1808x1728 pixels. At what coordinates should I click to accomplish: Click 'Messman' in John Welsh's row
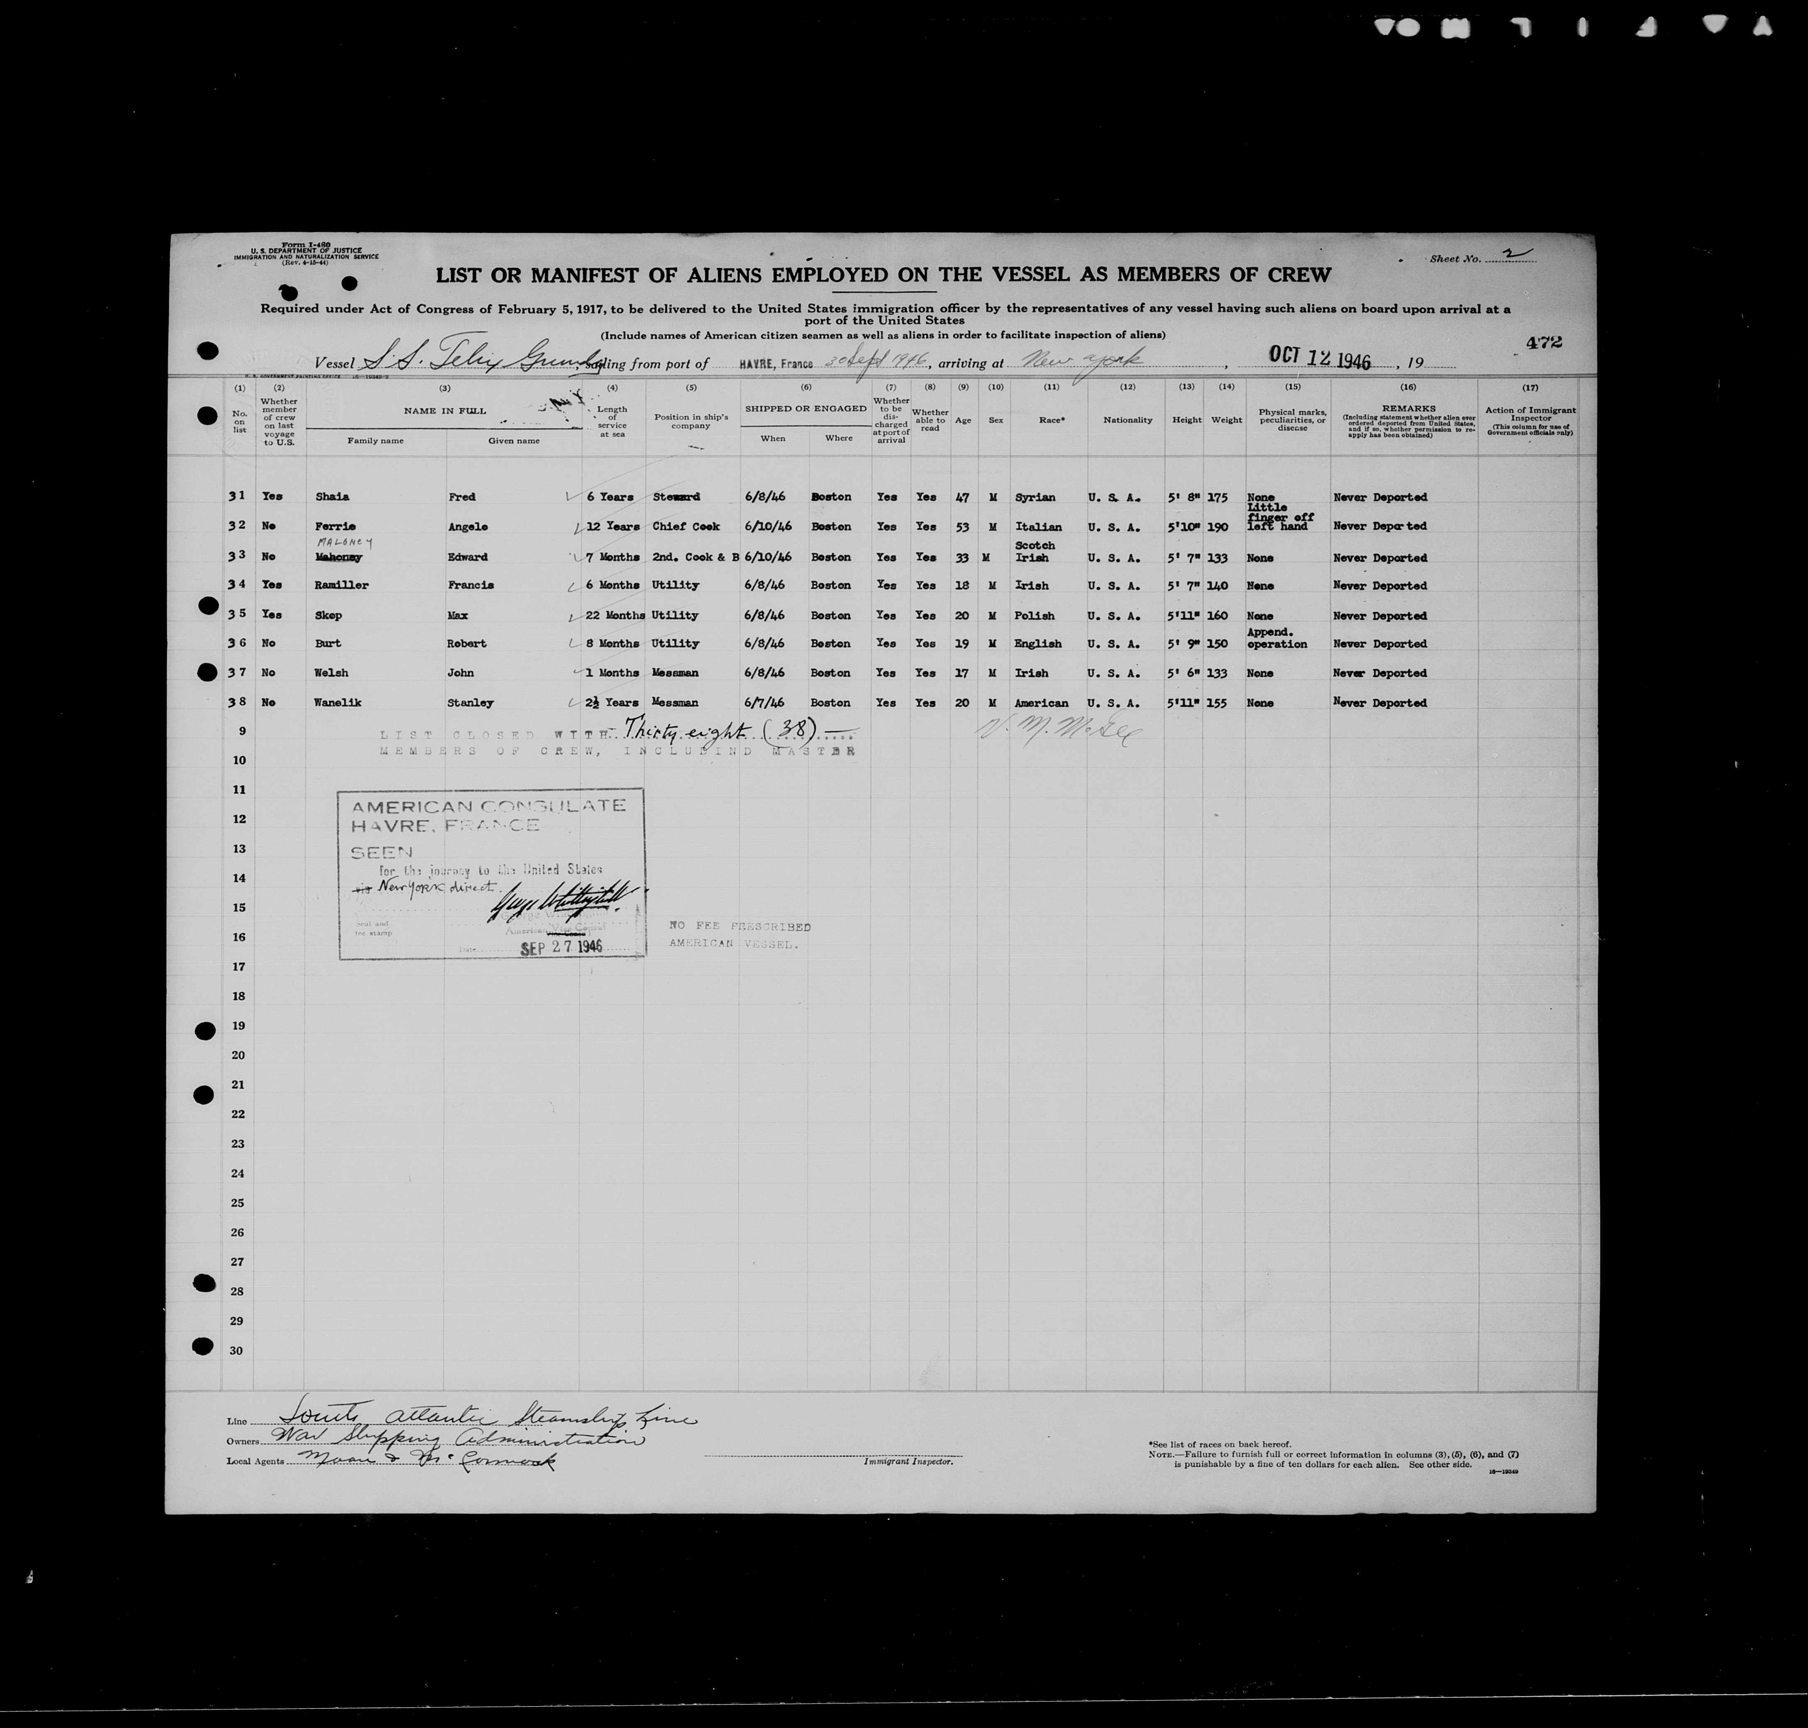[x=675, y=673]
